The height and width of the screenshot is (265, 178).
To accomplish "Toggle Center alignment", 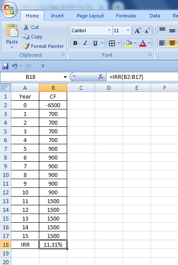I will (172, 43).
